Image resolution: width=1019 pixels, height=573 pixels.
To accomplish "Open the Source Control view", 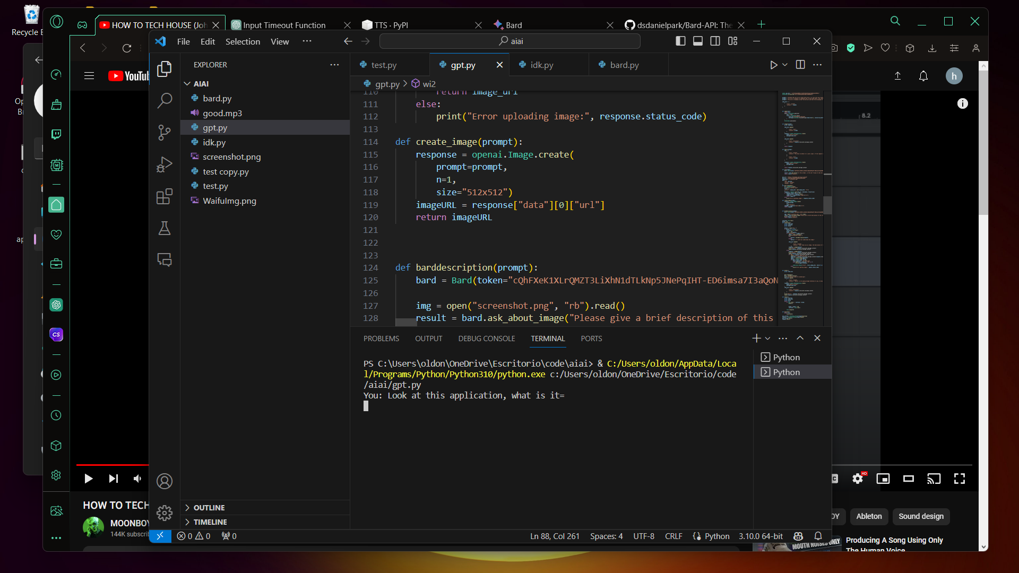I will pos(165,132).
